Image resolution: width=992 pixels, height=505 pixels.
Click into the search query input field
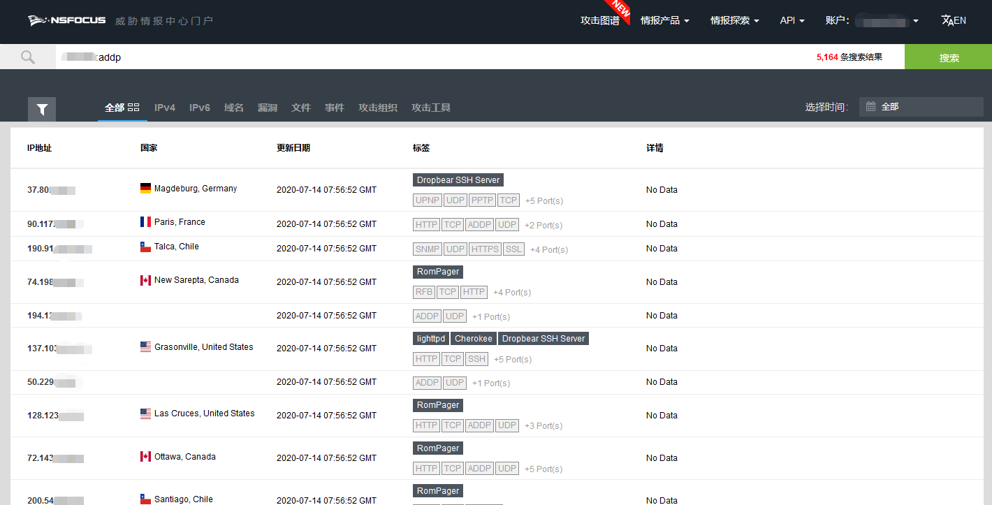tap(419, 57)
